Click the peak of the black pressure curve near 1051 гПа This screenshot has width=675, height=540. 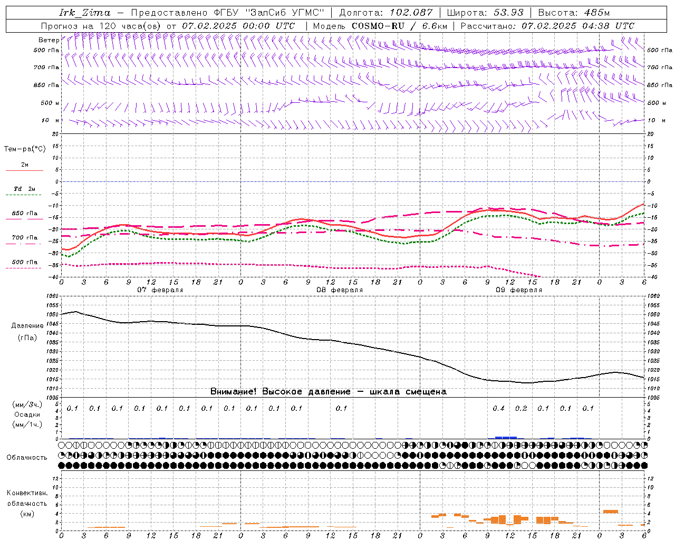tap(76, 312)
